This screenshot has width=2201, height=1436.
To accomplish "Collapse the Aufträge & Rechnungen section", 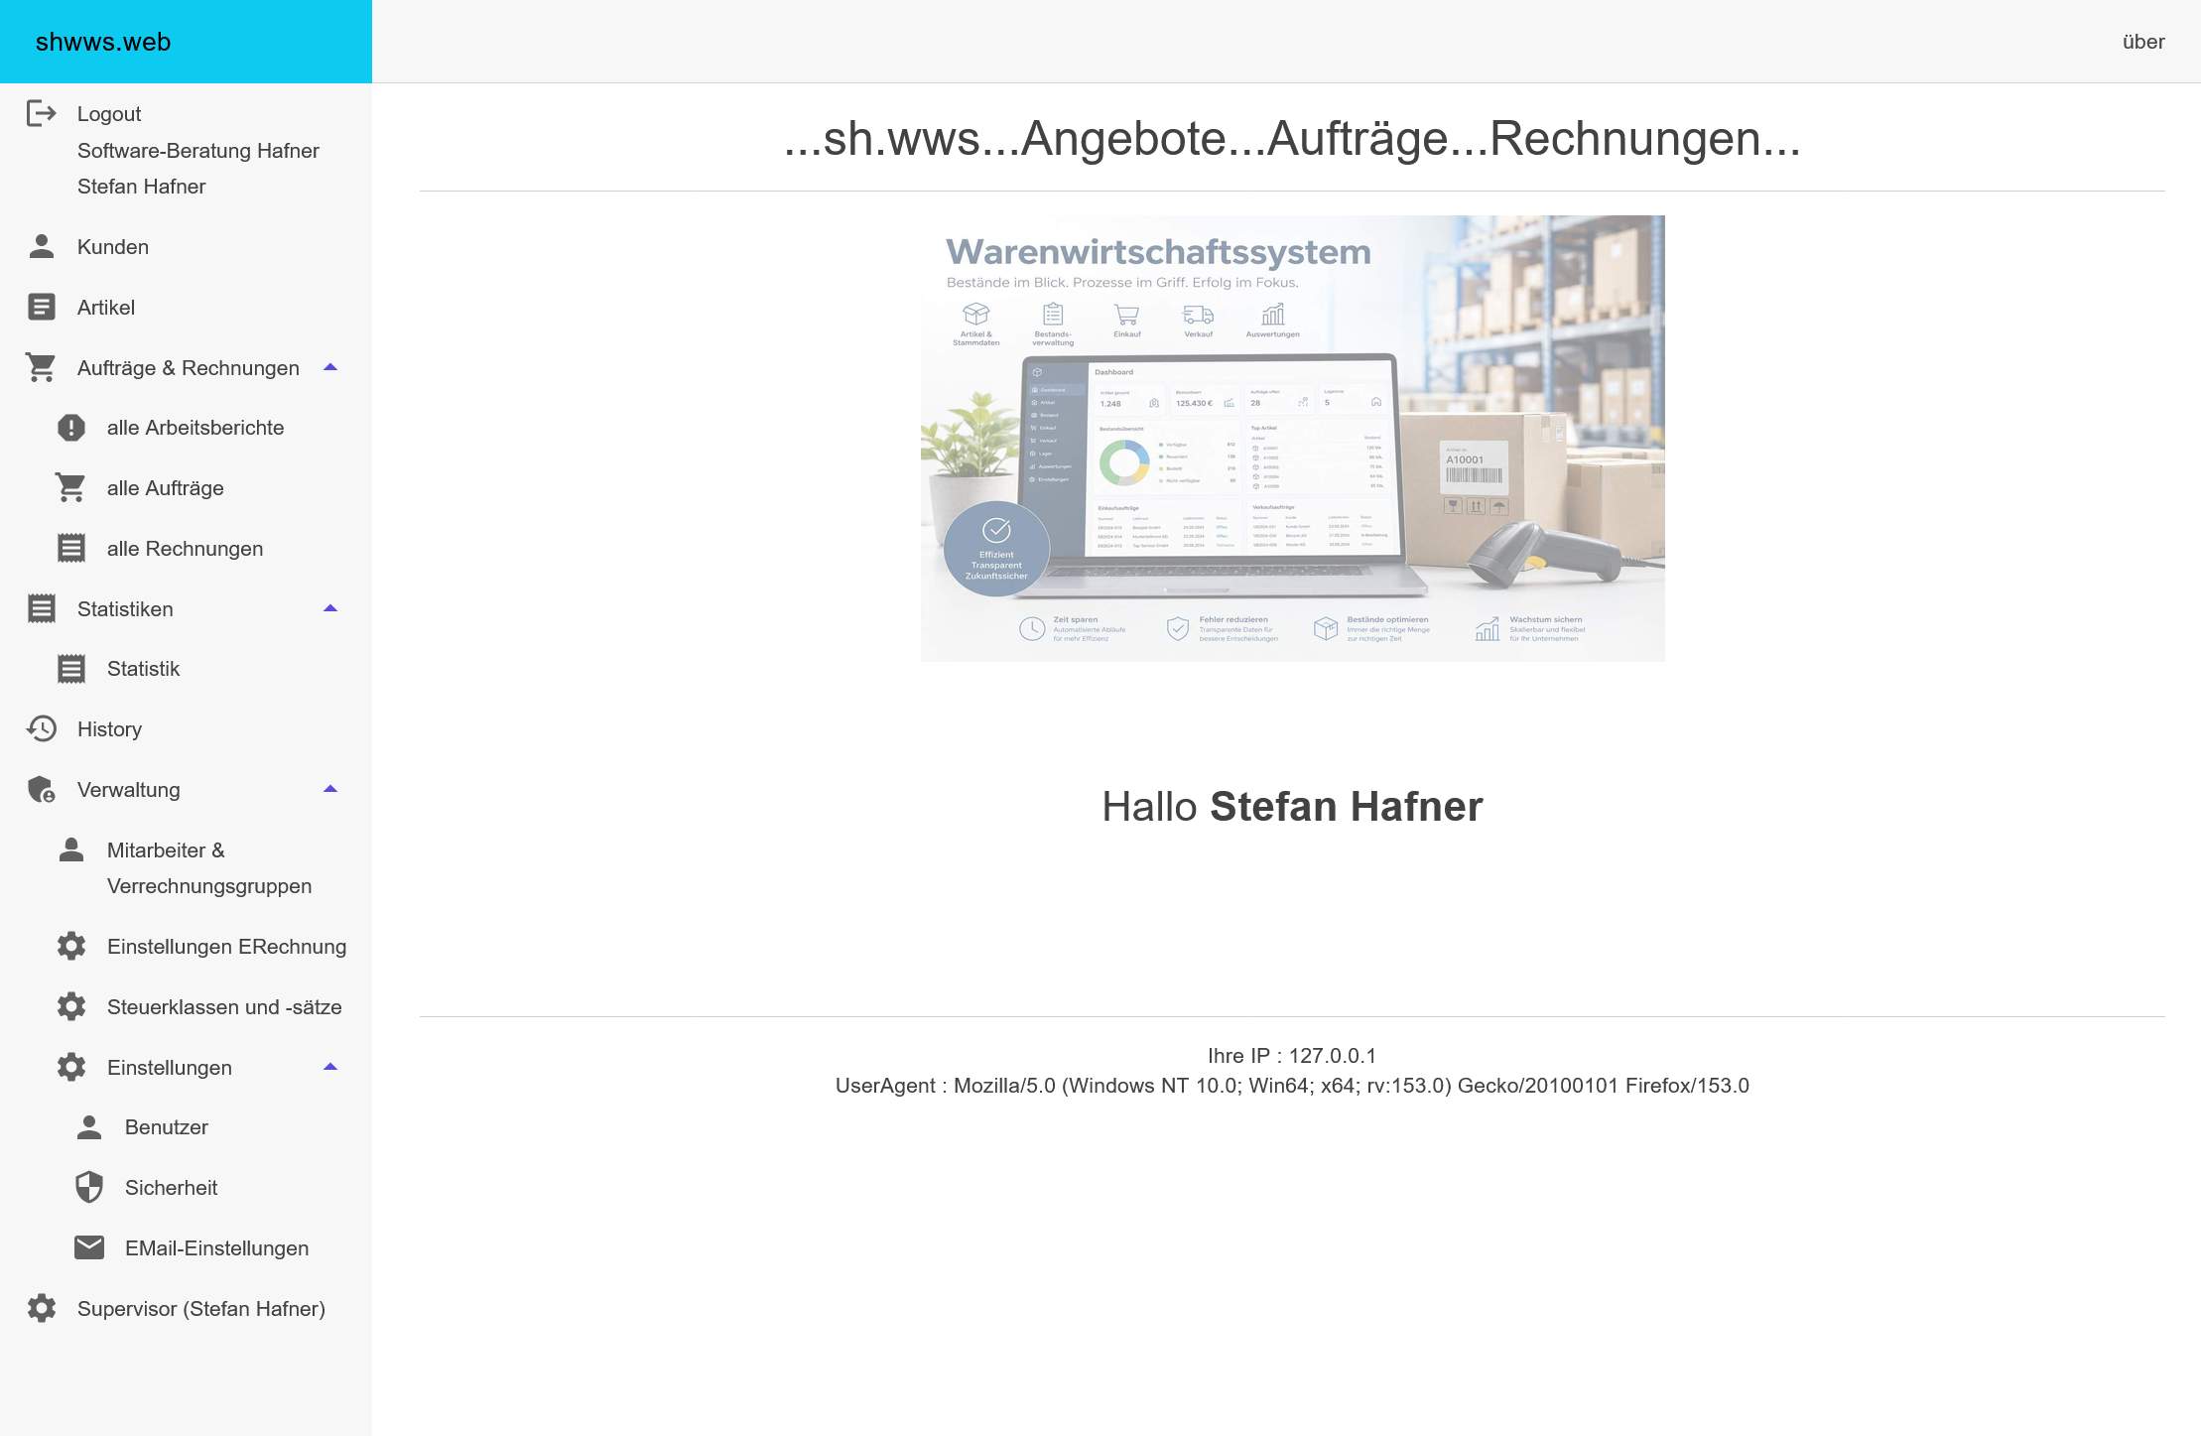I will tap(330, 367).
